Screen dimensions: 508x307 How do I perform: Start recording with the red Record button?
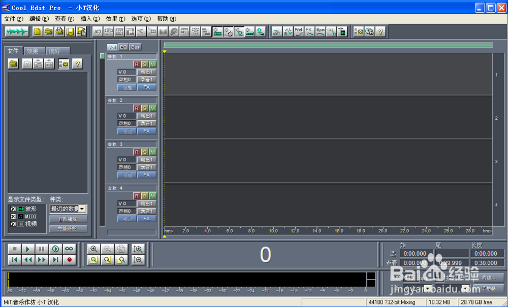(69, 259)
